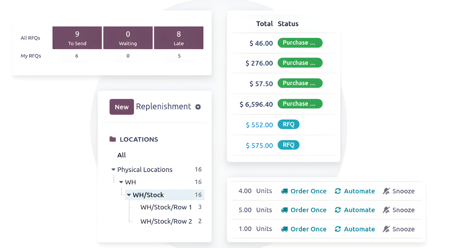Open the Replenishment settings gear icon

click(198, 107)
